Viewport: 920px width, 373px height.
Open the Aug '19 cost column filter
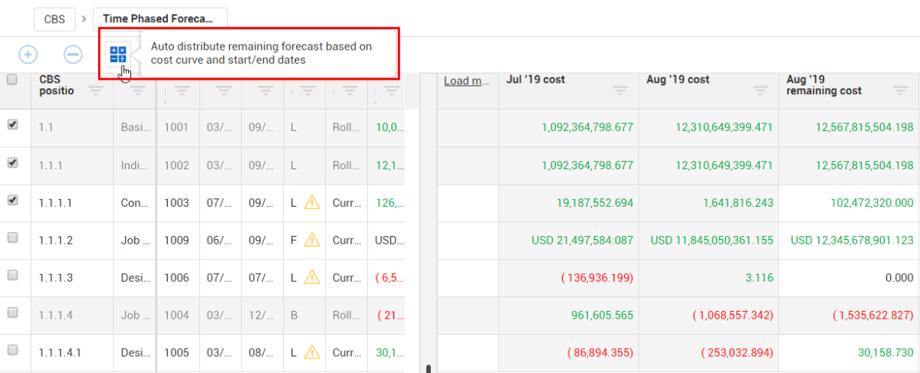click(x=760, y=91)
